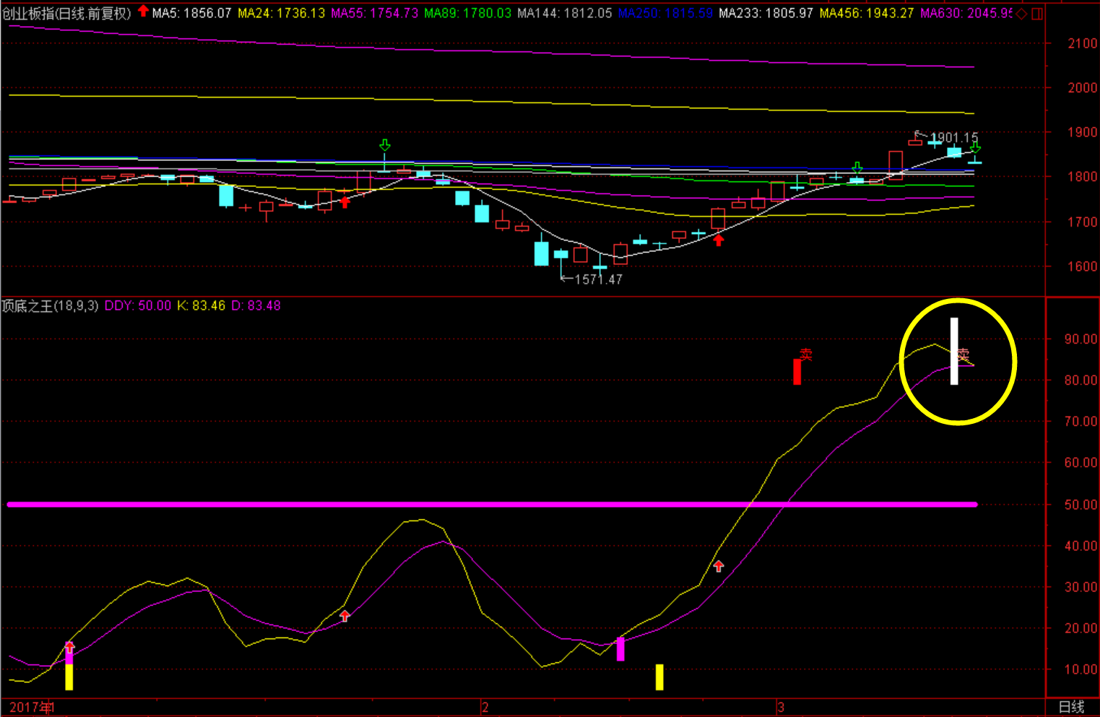The image size is (1100, 717).
Task: Click the MA5: 1856.07 label
Action: 192,13
